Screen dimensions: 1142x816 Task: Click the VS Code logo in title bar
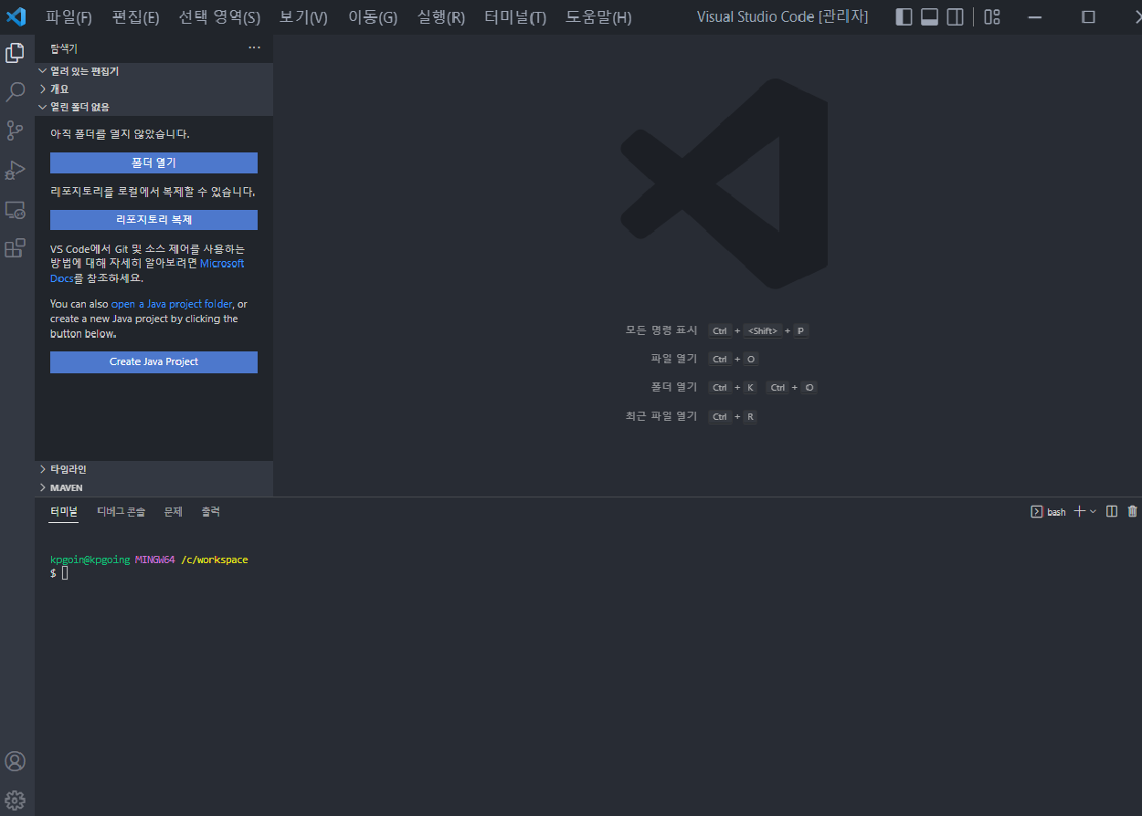pyautogui.click(x=16, y=16)
